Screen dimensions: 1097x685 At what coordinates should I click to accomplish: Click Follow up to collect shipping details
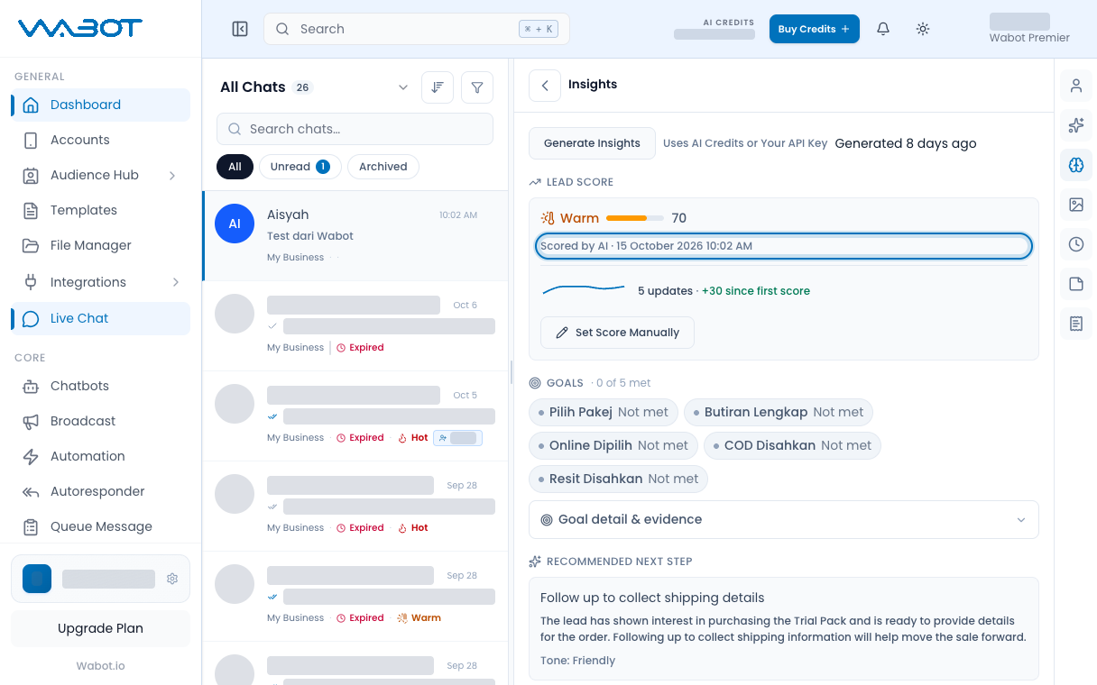click(652, 598)
